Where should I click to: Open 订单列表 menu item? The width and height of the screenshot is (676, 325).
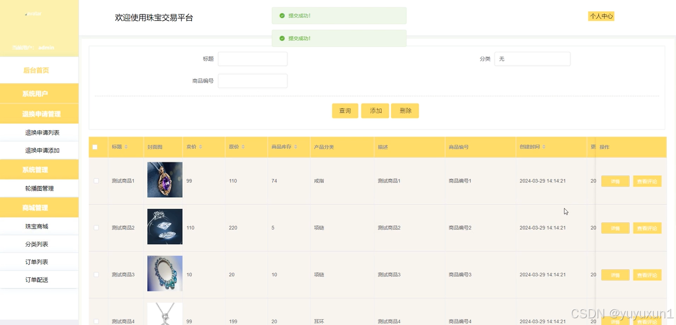pyautogui.click(x=39, y=262)
